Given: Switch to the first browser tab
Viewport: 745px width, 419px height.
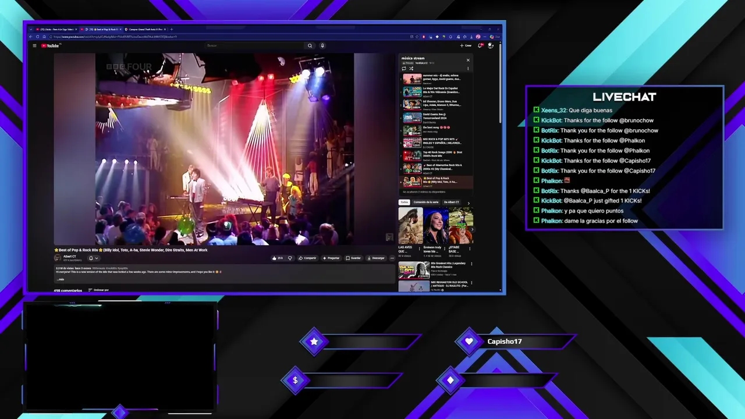Looking at the screenshot, I should coord(57,29).
